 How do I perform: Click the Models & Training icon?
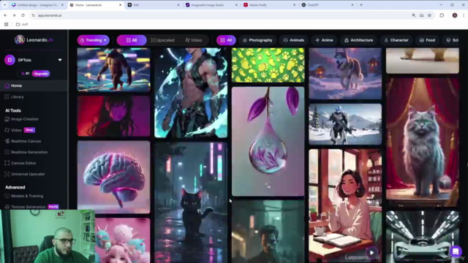click(7, 196)
